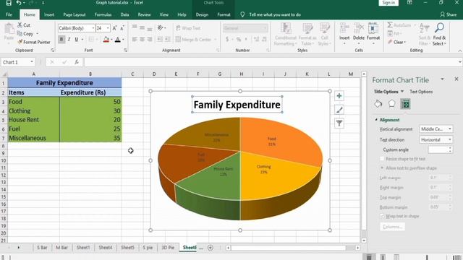Click the AutoSum sigma icon
This screenshot has height=260, width=463.
390,25
